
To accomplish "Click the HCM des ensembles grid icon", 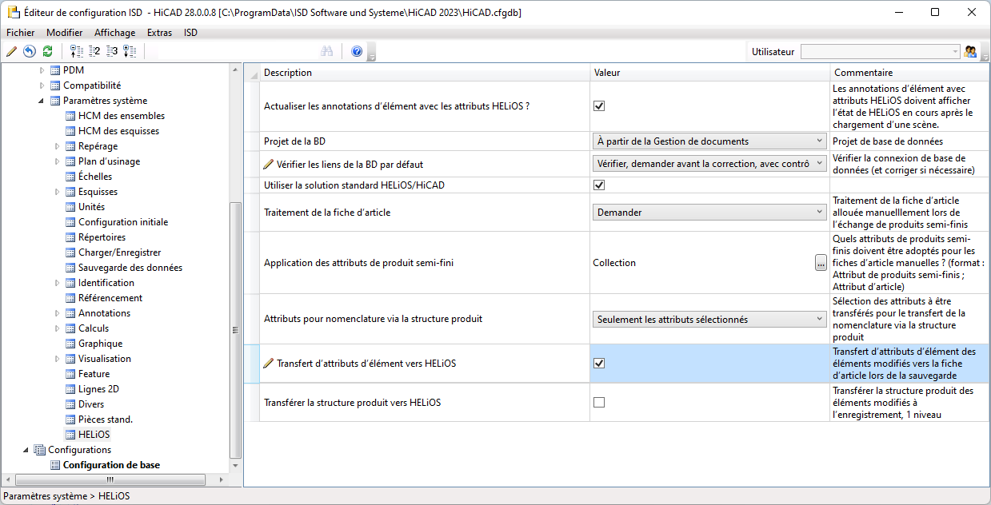I will (70, 116).
